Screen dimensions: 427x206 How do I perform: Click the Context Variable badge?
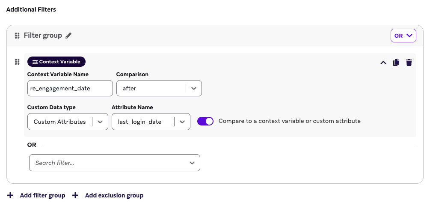tap(56, 62)
